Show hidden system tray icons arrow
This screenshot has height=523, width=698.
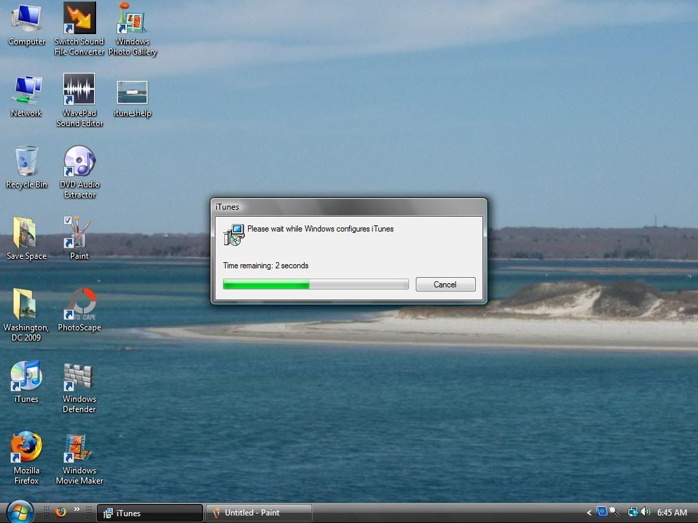point(590,513)
